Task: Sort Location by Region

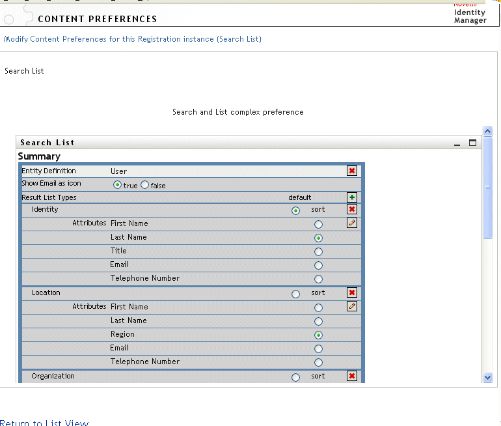Action: click(x=318, y=335)
